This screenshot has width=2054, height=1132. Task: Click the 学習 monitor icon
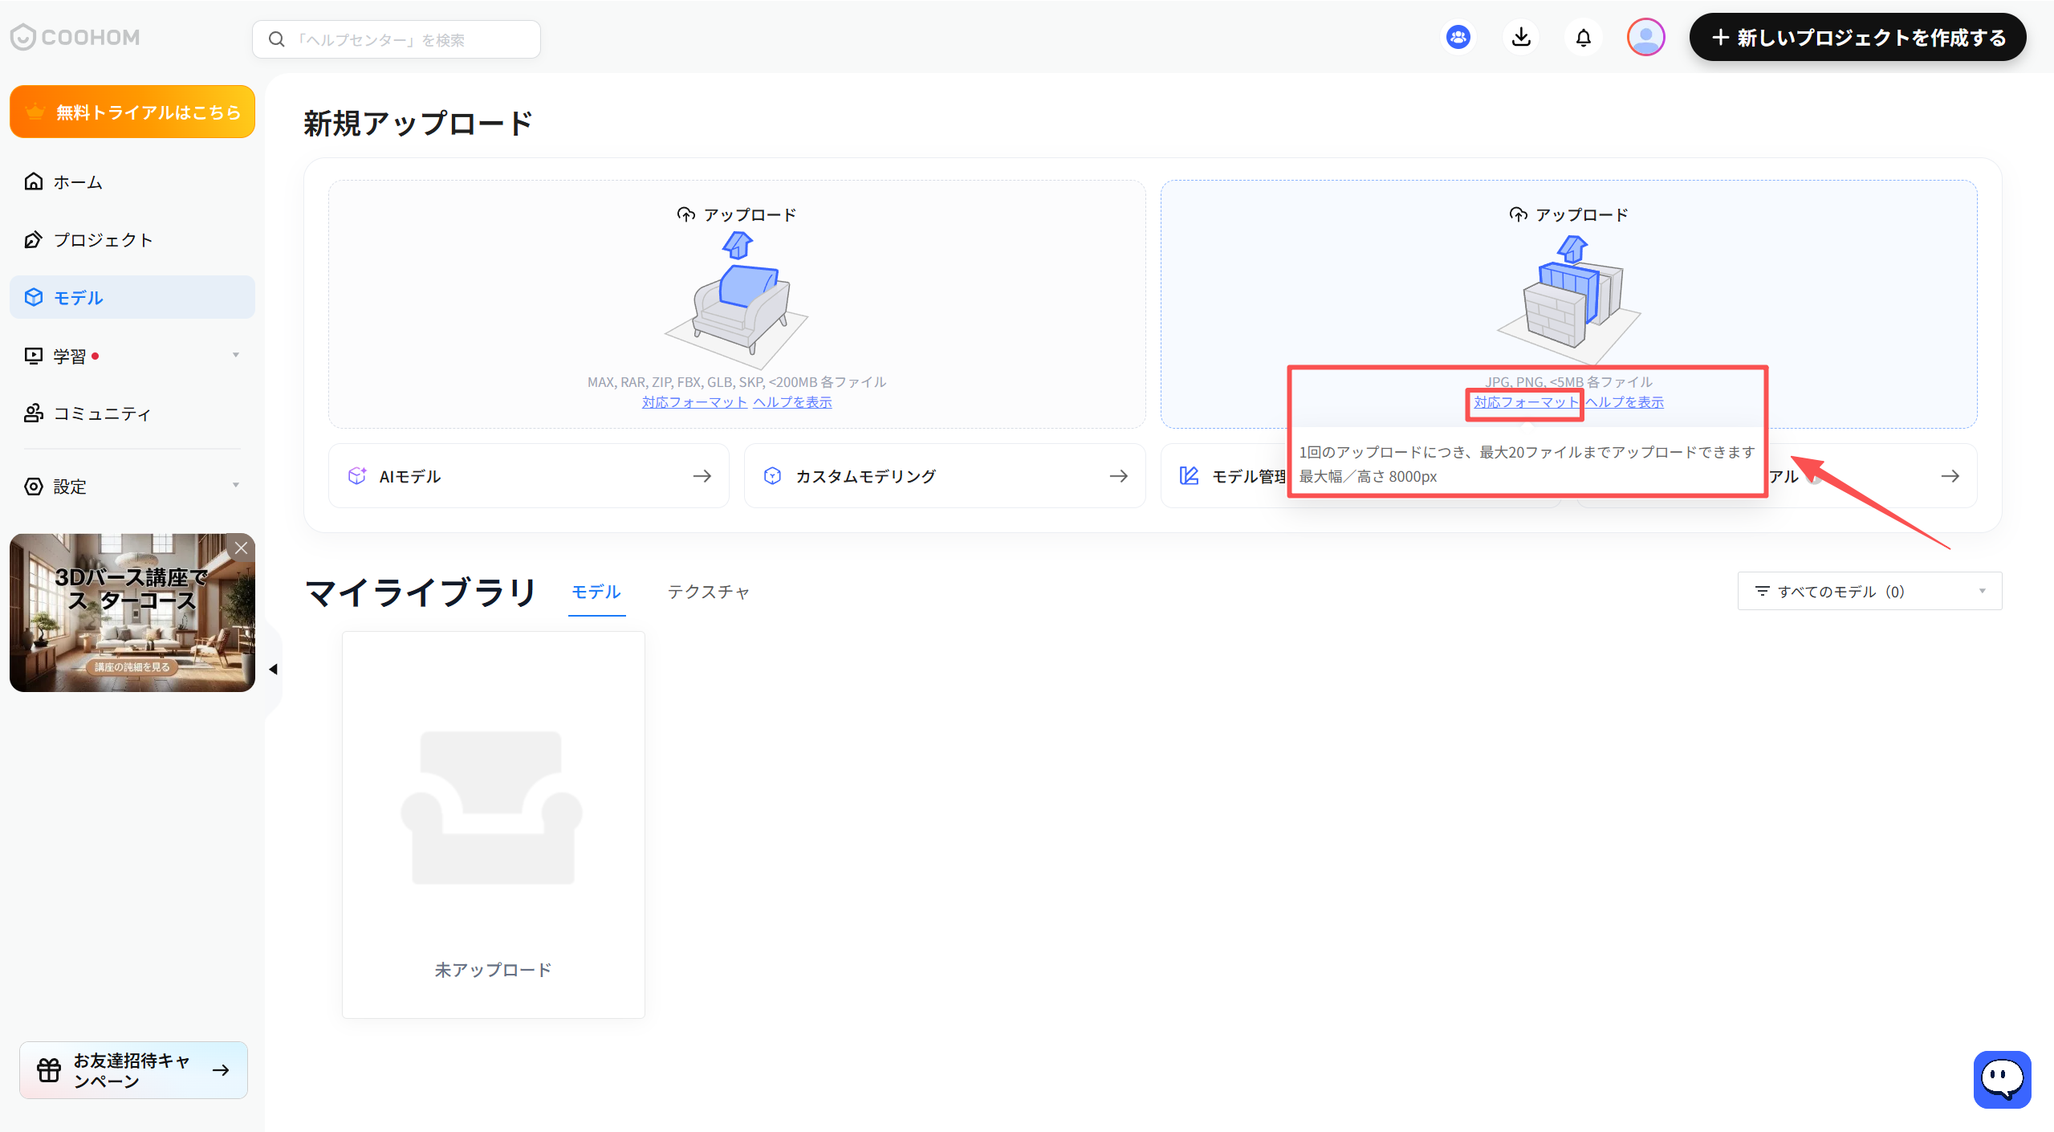(x=34, y=356)
